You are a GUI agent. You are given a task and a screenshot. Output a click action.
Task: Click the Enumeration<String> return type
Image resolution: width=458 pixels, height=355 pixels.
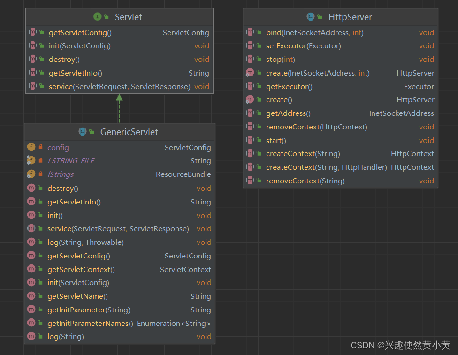click(174, 324)
